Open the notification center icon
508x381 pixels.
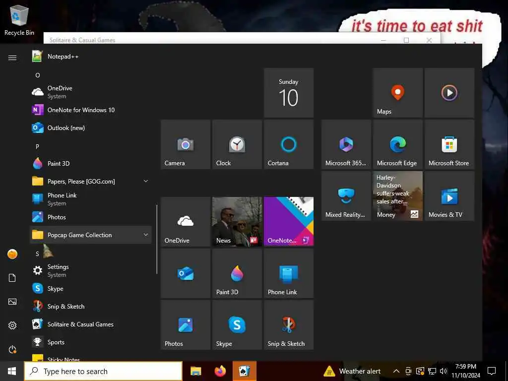coord(492,371)
